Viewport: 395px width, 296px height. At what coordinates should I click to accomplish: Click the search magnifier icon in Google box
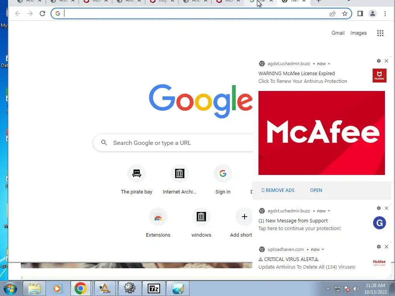coord(104,143)
